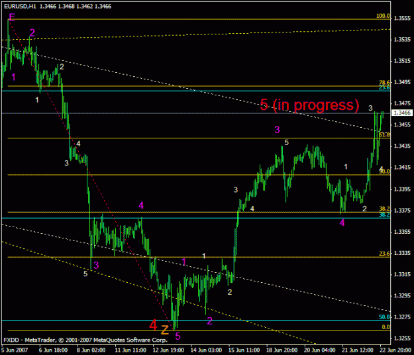Screen dimensions: 414x355
Task: Select the cyan Fibonacci 23.6 level label
Action: point(384,87)
